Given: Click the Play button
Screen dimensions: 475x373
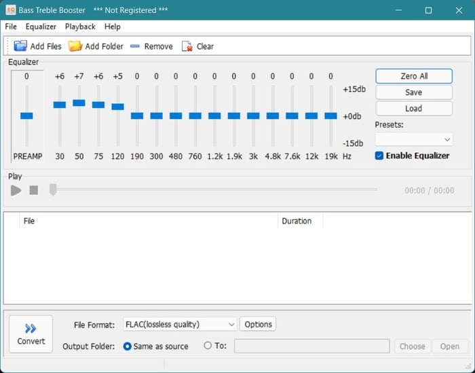Looking at the screenshot, I should point(16,190).
